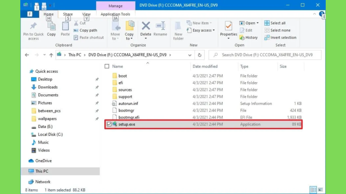This screenshot has width=346, height=194.
Task: Click the New folder icon
Action: point(178,26)
